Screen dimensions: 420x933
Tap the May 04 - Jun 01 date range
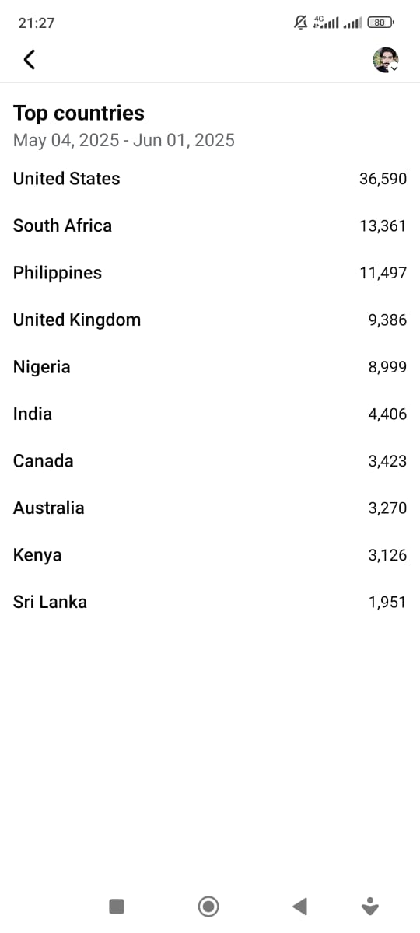pos(124,140)
